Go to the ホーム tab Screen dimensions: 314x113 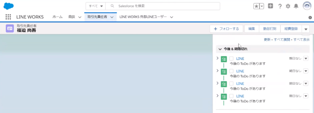57,17
